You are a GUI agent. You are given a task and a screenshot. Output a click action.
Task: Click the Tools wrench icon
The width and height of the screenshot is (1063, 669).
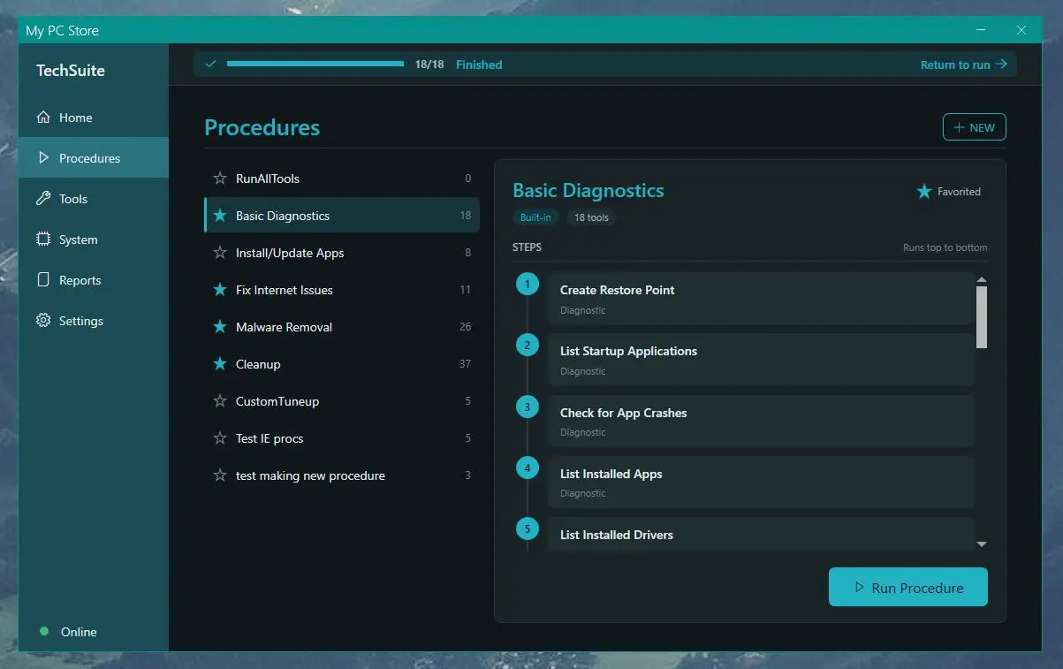43,199
